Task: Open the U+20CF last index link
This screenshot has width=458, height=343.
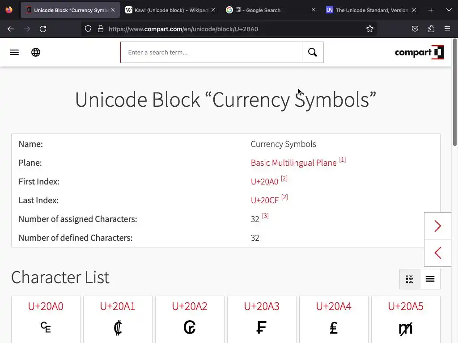Action: click(264, 201)
